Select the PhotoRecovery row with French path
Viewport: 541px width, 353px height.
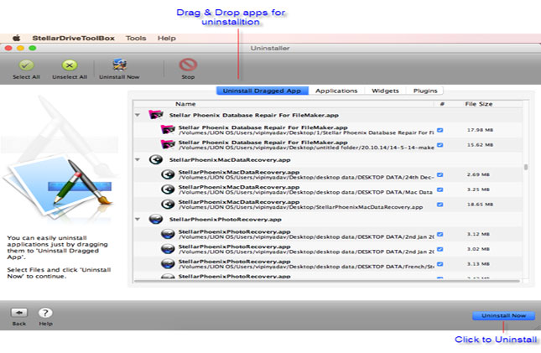click(x=328, y=264)
